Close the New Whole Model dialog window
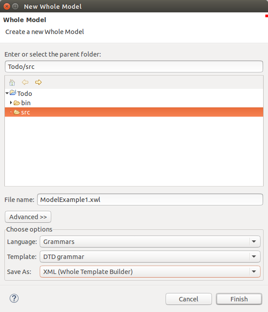Viewport: 268px width, 312px height. tap(6, 6)
